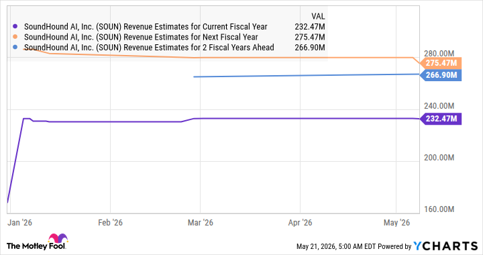
Task: Click the orange 275.47M end-of-line value flag
Action: coord(441,63)
